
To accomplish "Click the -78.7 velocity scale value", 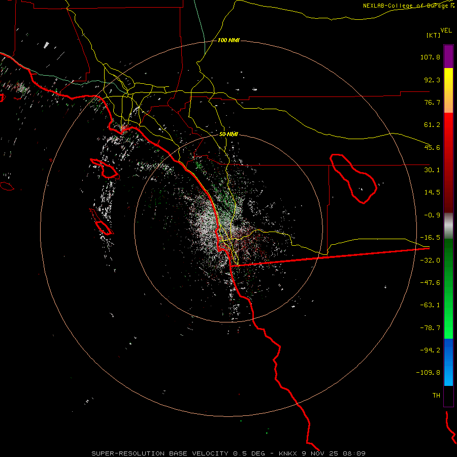I will [430, 328].
